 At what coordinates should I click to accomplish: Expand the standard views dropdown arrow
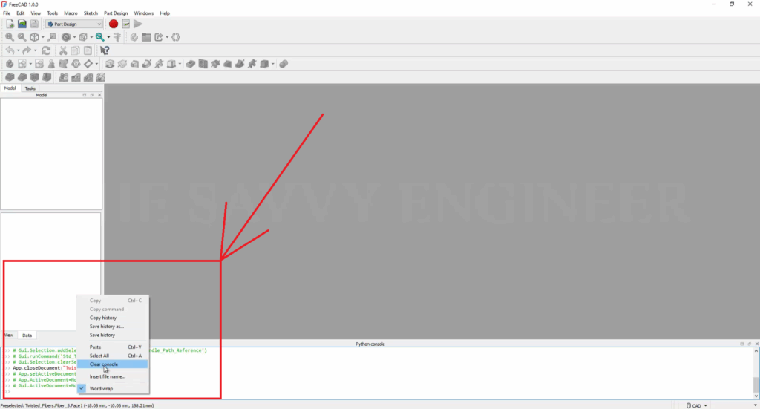click(x=42, y=37)
